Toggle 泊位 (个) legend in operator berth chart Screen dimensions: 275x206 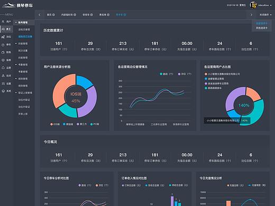(185, 74)
